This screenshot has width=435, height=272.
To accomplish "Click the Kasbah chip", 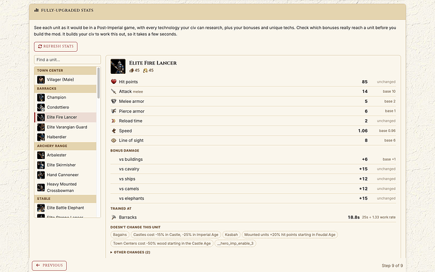I will 231,235.
